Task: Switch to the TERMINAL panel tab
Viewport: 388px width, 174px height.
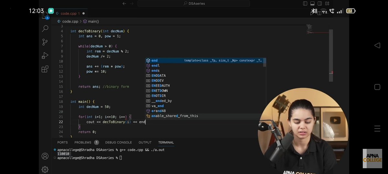Action: point(166,142)
